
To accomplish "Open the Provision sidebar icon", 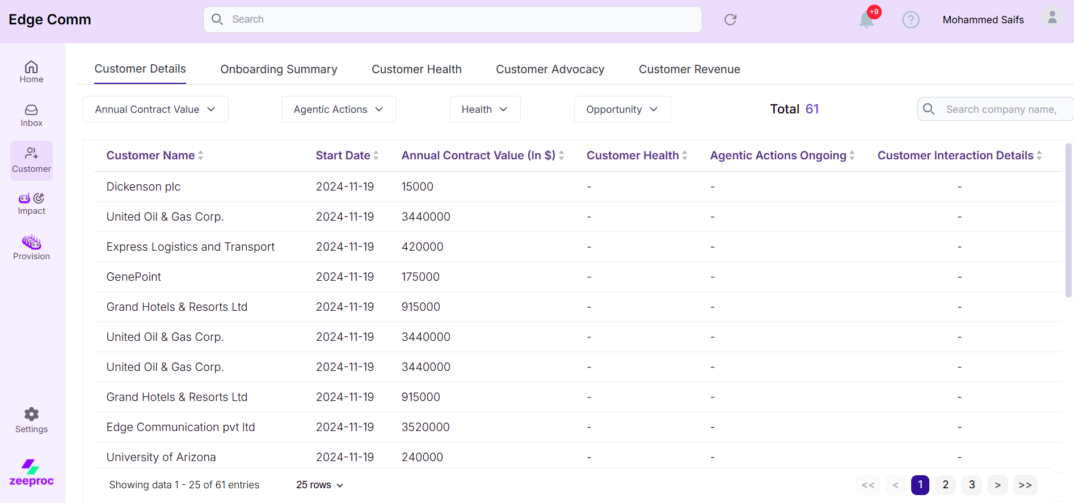I will click(31, 248).
